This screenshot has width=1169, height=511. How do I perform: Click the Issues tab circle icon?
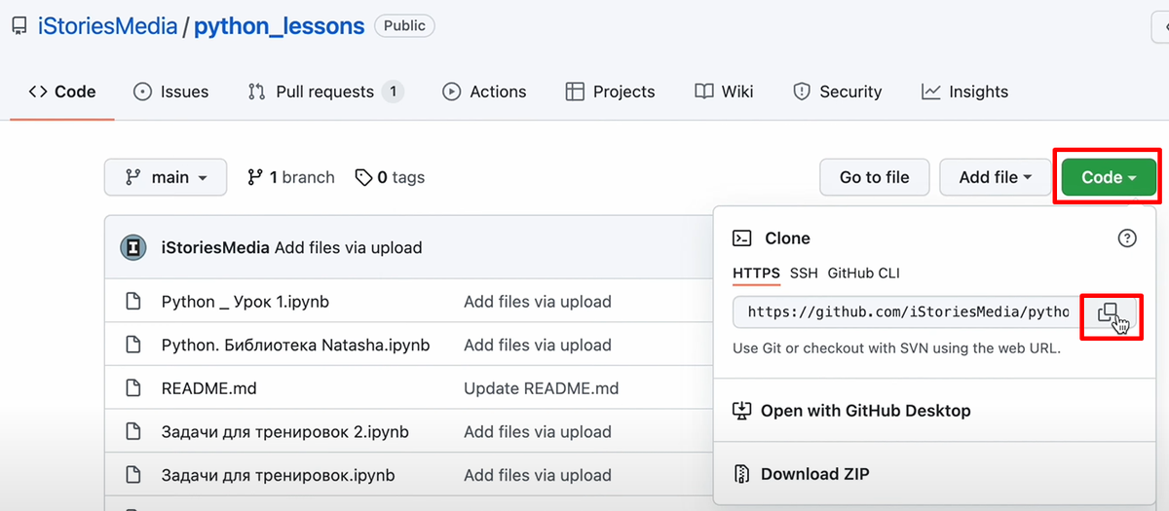tap(142, 91)
